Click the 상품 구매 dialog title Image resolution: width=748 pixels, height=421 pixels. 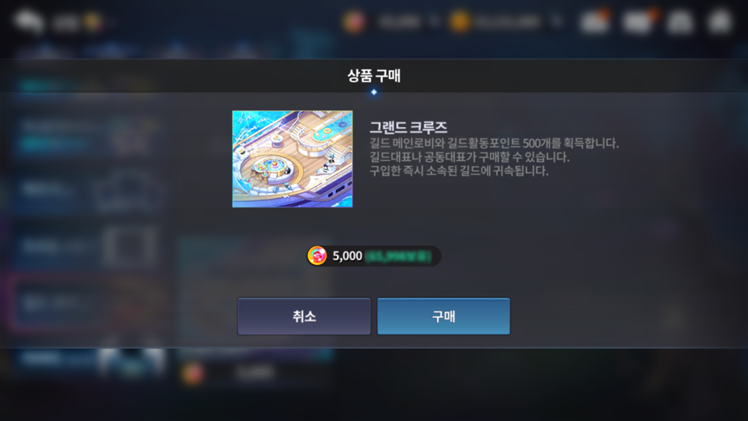[374, 76]
